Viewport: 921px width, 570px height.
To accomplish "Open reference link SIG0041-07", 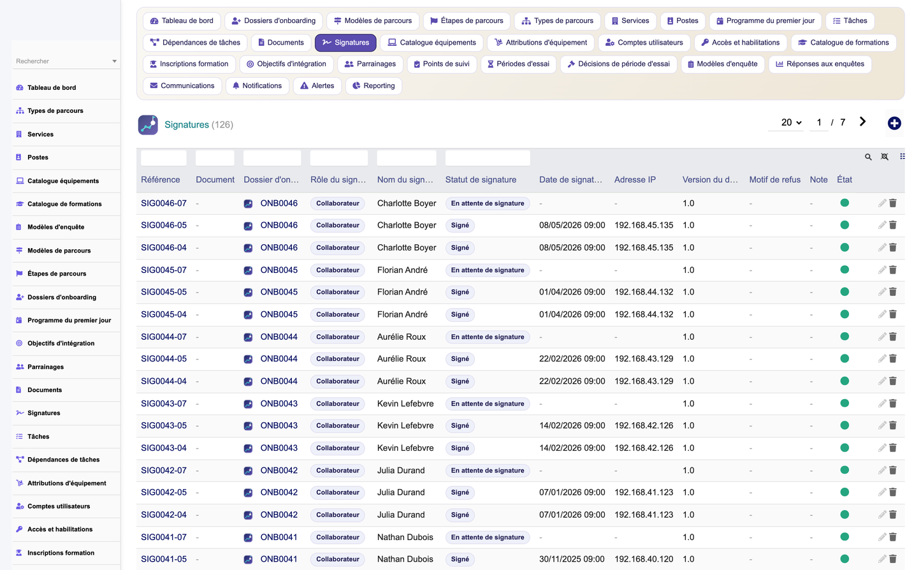I will tap(164, 537).
